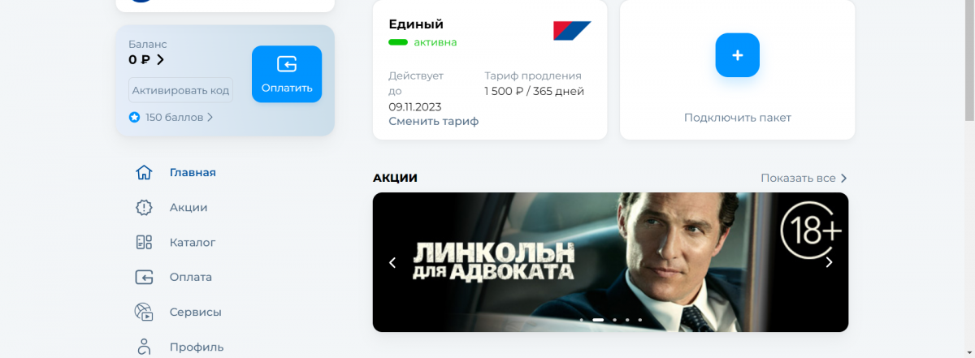Screen dimensions: 975x358
Task: Show next promo banner slide
Action: pos(829,262)
